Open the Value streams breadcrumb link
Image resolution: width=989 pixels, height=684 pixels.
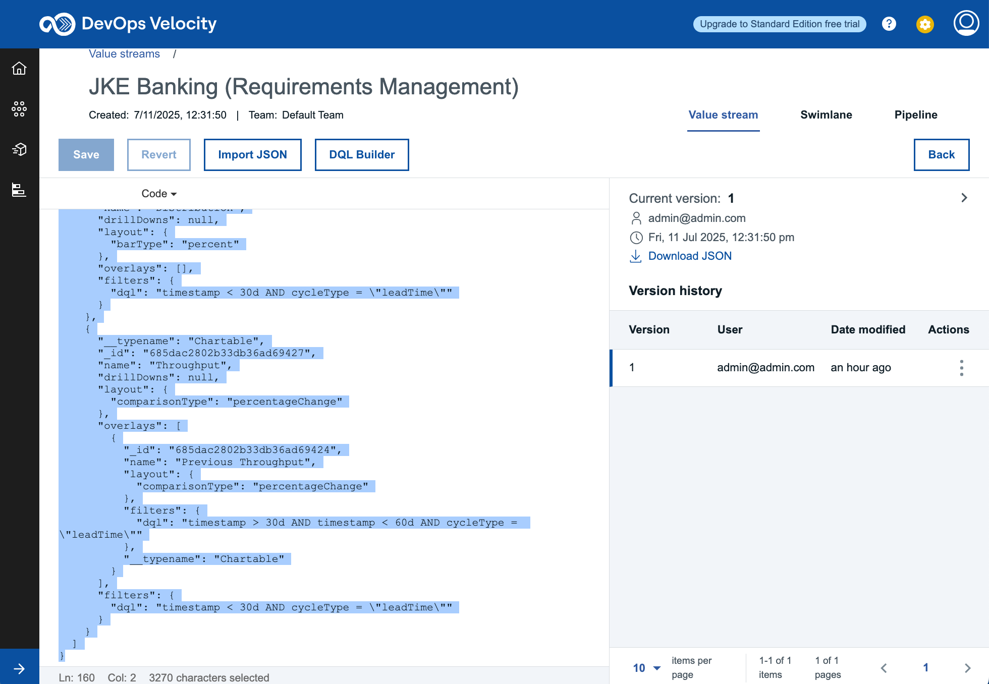[124, 54]
